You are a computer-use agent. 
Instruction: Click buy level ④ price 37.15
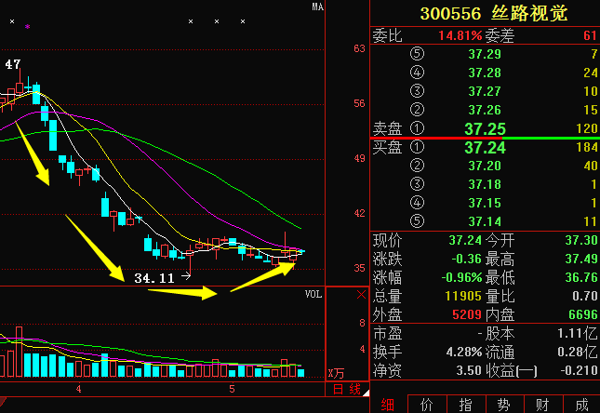(485, 203)
